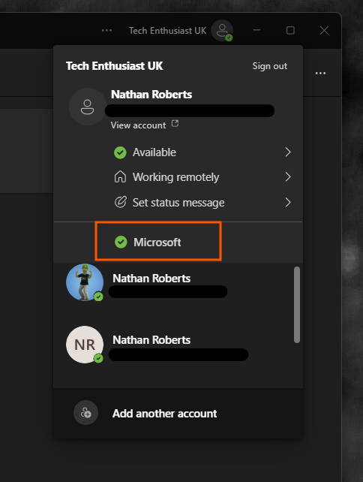The image size is (363, 482).
Task: Click the NR initials account picture
Action: (x=85, y=345)
